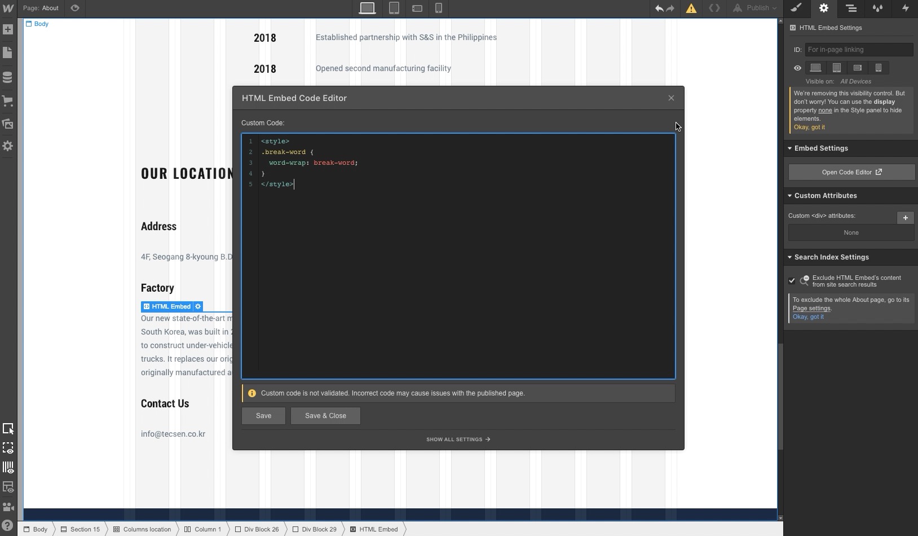Viewport: 918px width, 536px height.
Task: Open the Interactions lightning tab
Action: point(905,8)
